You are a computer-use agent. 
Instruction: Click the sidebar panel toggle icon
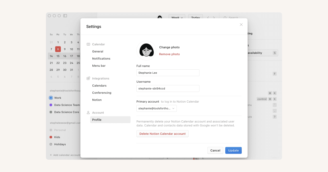65,16
